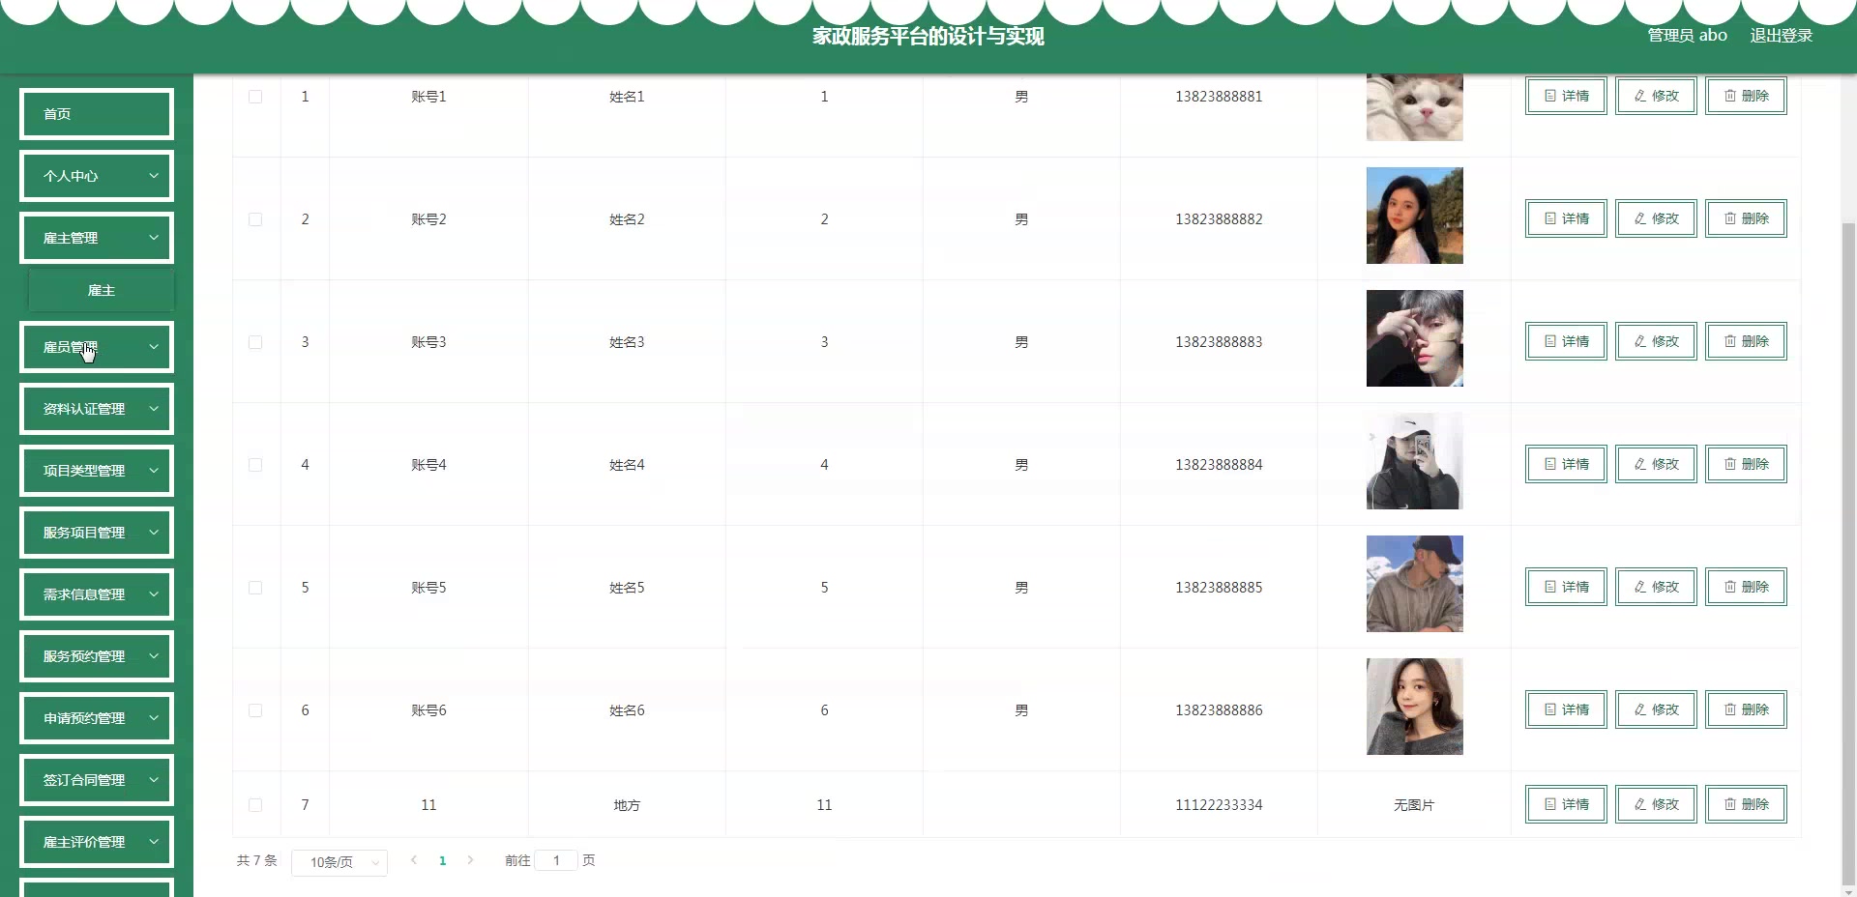This screenshot has width=1857, height=897.
Task: Open the photo for 账号2
Action: 1414,216
